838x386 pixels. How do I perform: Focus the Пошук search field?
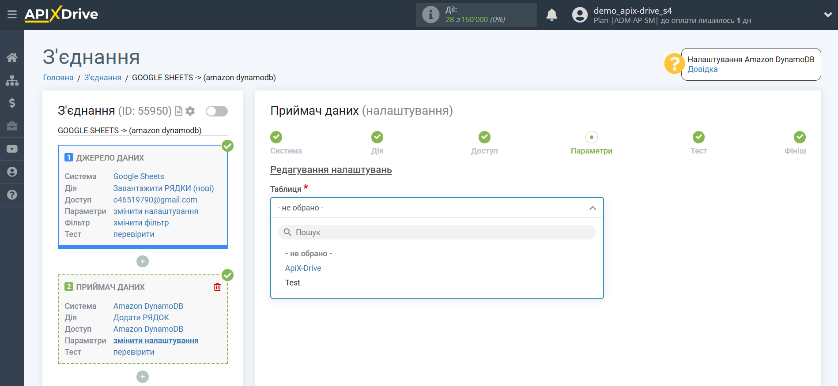437,232
